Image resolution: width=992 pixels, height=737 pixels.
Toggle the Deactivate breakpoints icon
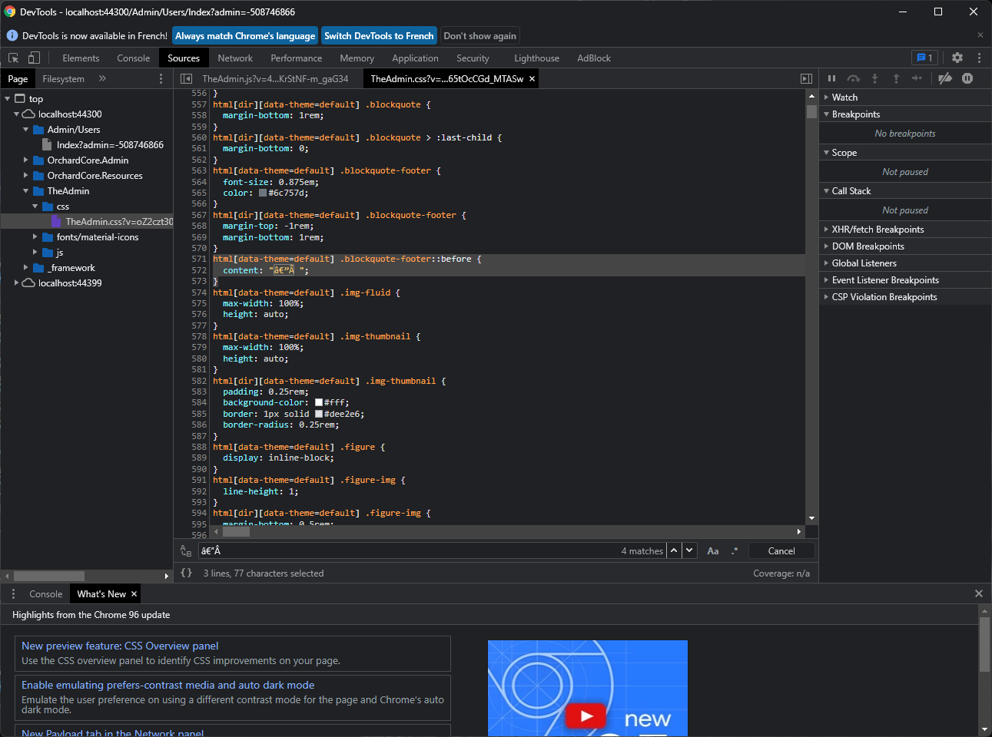[945, 78]
